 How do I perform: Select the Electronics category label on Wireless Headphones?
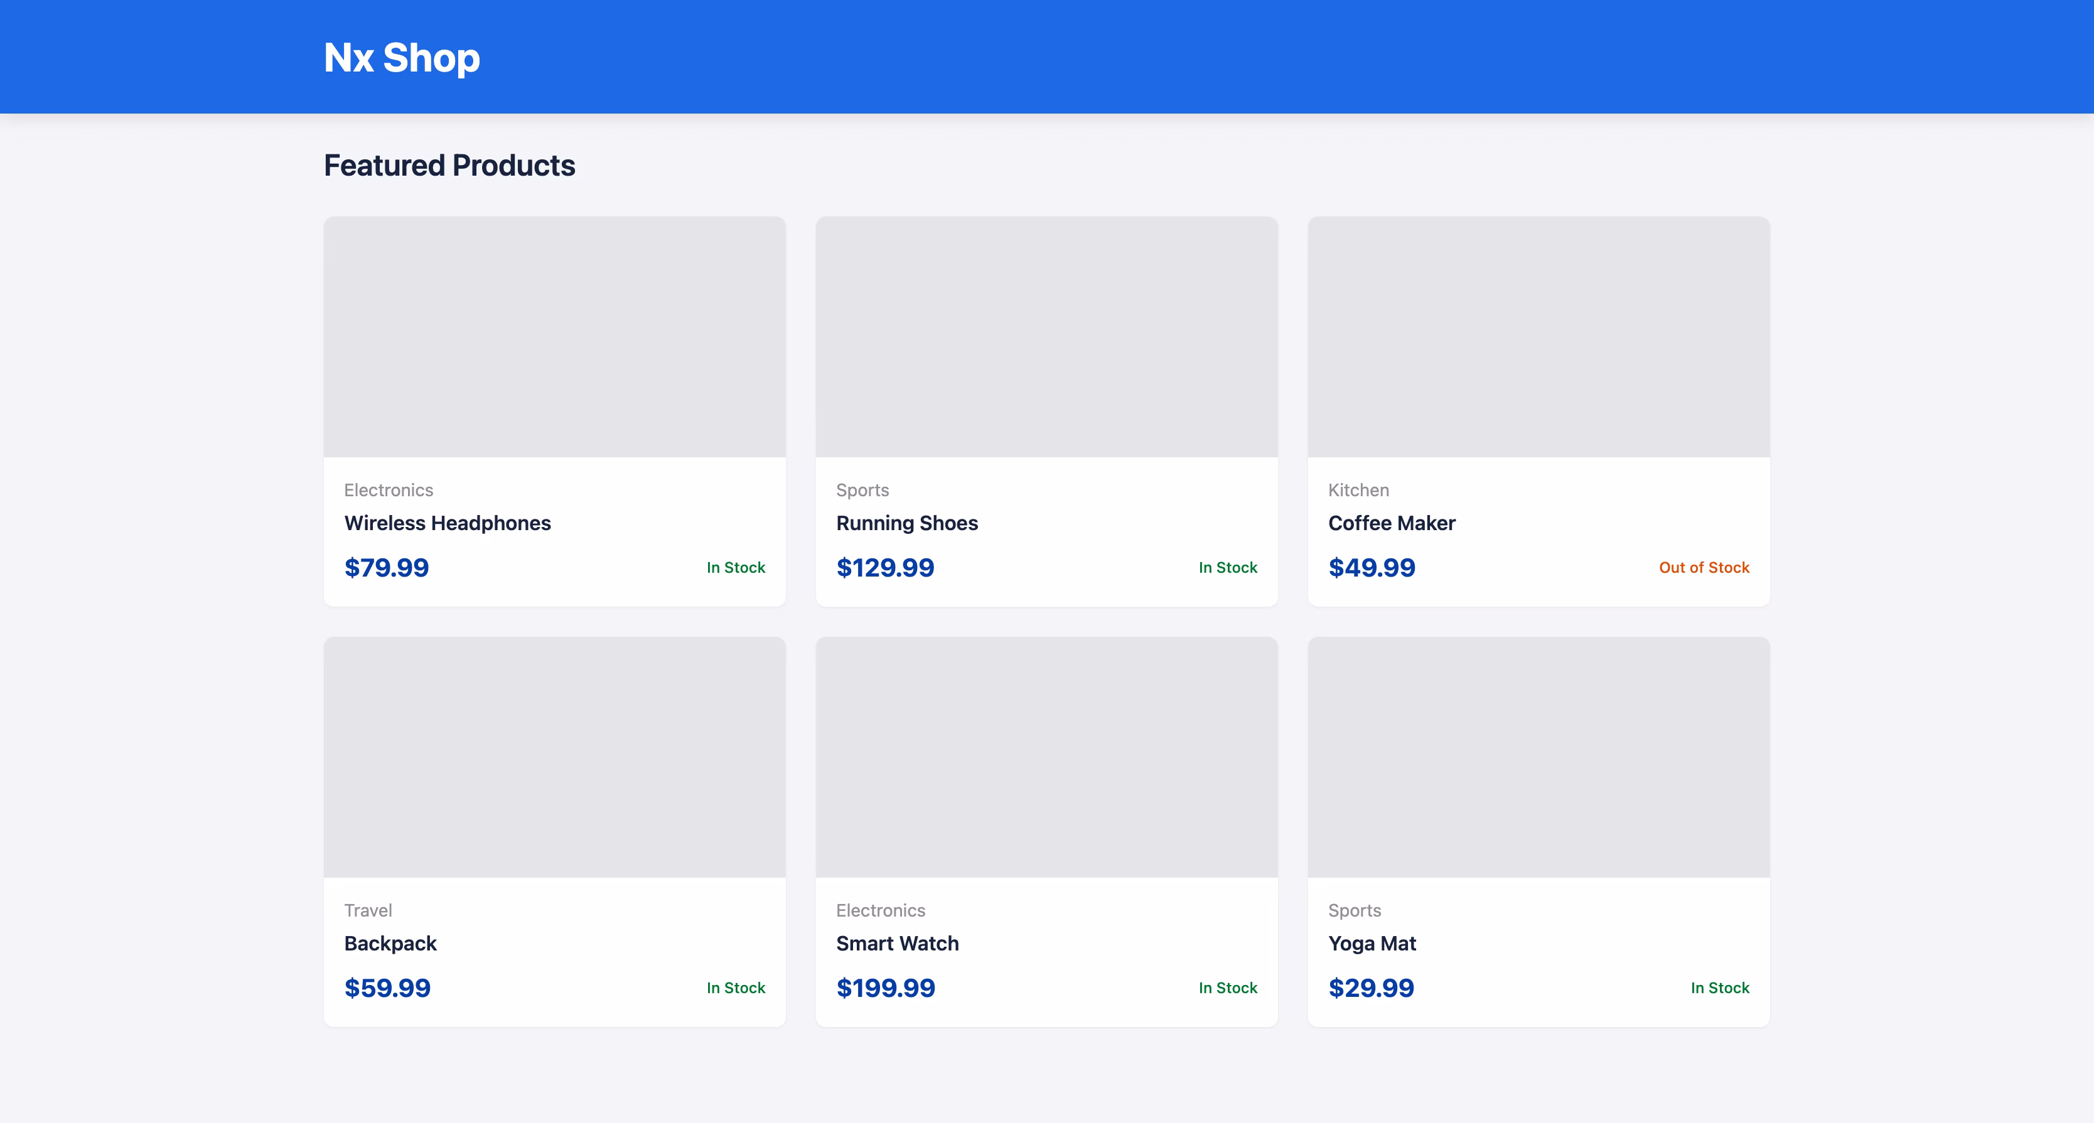pos(389,490)
